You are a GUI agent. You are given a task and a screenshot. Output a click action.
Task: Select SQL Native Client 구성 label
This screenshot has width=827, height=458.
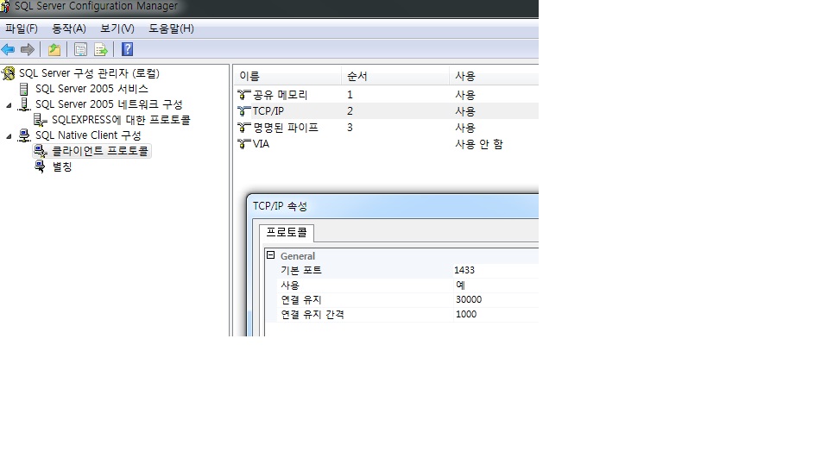click(88, 135)
